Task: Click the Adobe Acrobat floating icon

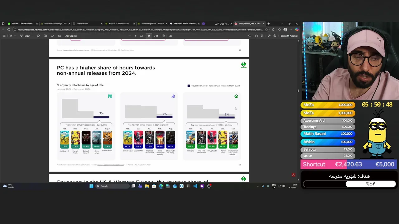Action: pyautogui.click(x=293, y=175)
